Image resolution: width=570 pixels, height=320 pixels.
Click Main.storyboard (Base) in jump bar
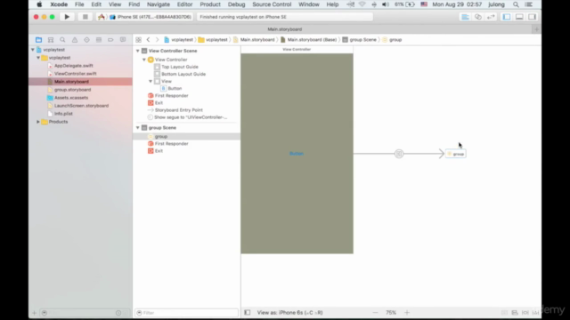[312, 39]
